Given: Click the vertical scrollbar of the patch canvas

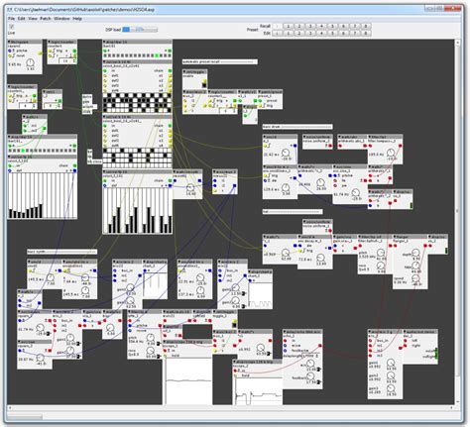Looking at the screenshot, I should click(x=457, y=222).
